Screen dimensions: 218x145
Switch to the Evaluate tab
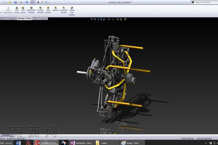click(x=12, y=18)
